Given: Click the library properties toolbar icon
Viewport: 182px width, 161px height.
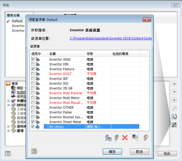Looking at the screenshot, I should pyautogui.click(x=109, y=138).
